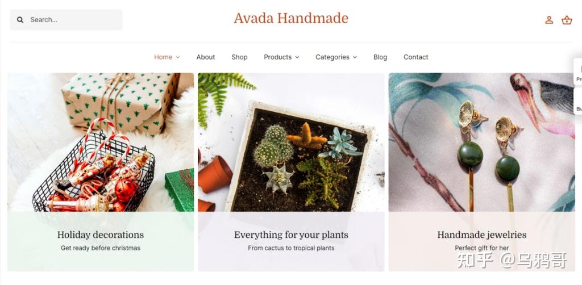Open the Blog menu item
This screenshot has width=582, height=285.
pyautogui.click(x=380, y=57)
